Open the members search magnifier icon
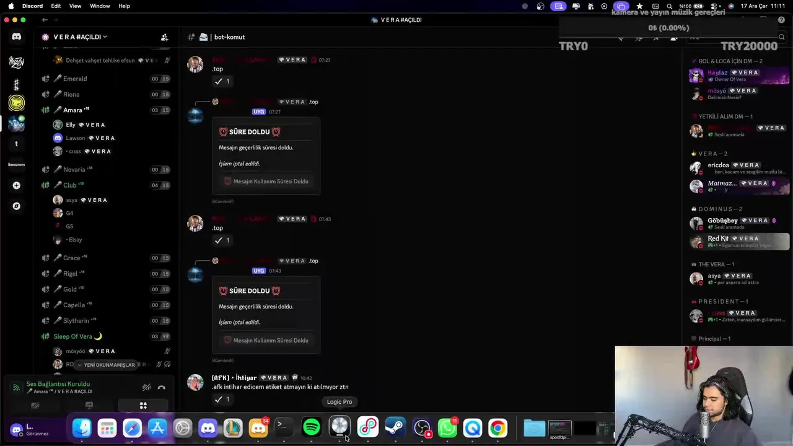The width and height of the screenshot is (793, 446). pyautogui.click(x=781, y=37)
